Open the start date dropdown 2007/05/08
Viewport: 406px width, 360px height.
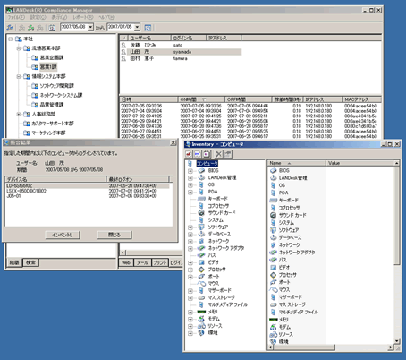(90, 27)
